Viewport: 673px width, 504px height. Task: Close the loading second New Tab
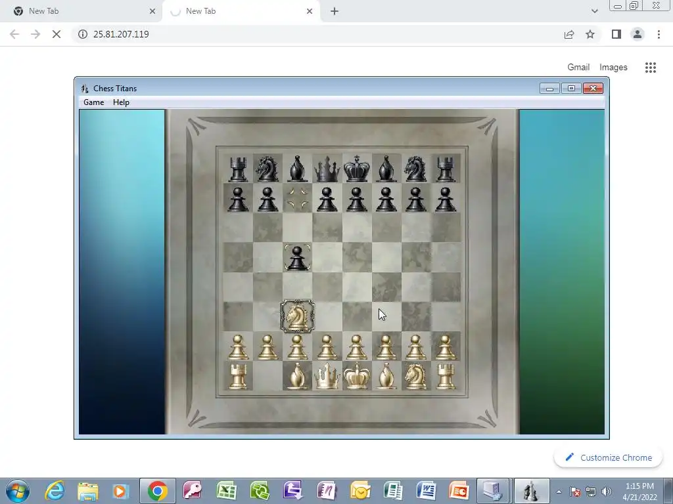tap(310, 11)
